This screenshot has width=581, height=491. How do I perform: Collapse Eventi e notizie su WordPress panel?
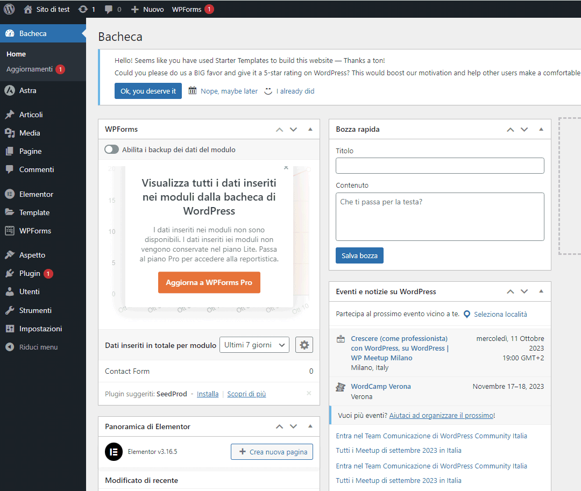pos(541,291)
